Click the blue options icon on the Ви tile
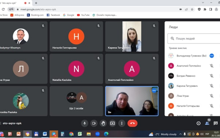 coord(154,91)
